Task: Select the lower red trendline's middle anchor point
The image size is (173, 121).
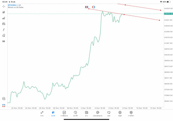Action: click(x=124, y=14)
